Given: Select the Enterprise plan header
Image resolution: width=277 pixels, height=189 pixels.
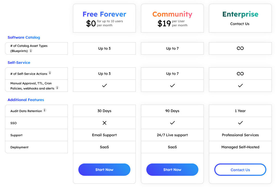Looking at the screenshot, I should (x=240, y=14).
